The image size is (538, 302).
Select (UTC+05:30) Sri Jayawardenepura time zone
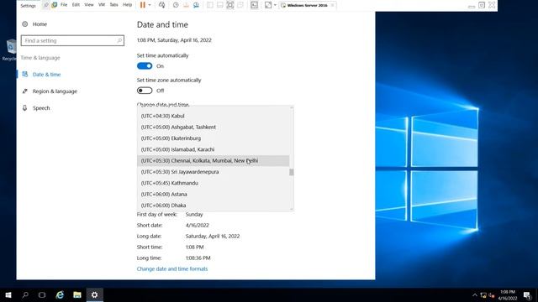click(213, 172)
